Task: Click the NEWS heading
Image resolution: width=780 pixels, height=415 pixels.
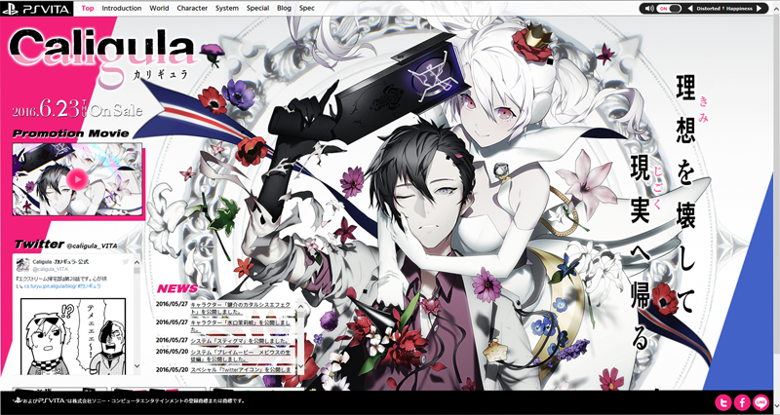Action: click(x=177, y=288)
